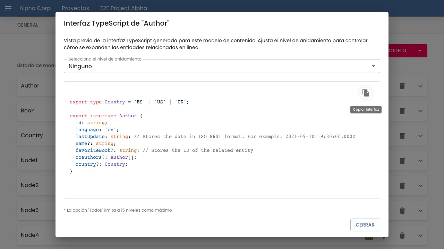Image resolution: width=444 pixels, height=249 pixels.
Task: Select the Node4 model name in list
Action: coord(30,235)
